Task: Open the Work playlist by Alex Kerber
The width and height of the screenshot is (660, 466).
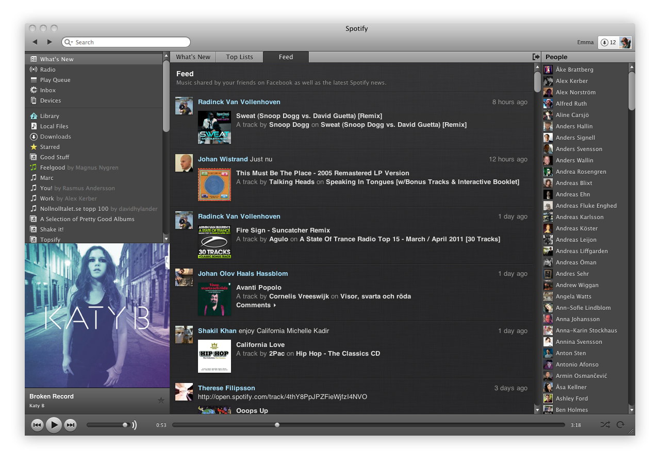Action: (94, 198)
